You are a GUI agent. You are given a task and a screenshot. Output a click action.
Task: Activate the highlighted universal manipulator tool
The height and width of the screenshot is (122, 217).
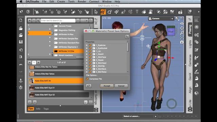click(x=103, y=12)
